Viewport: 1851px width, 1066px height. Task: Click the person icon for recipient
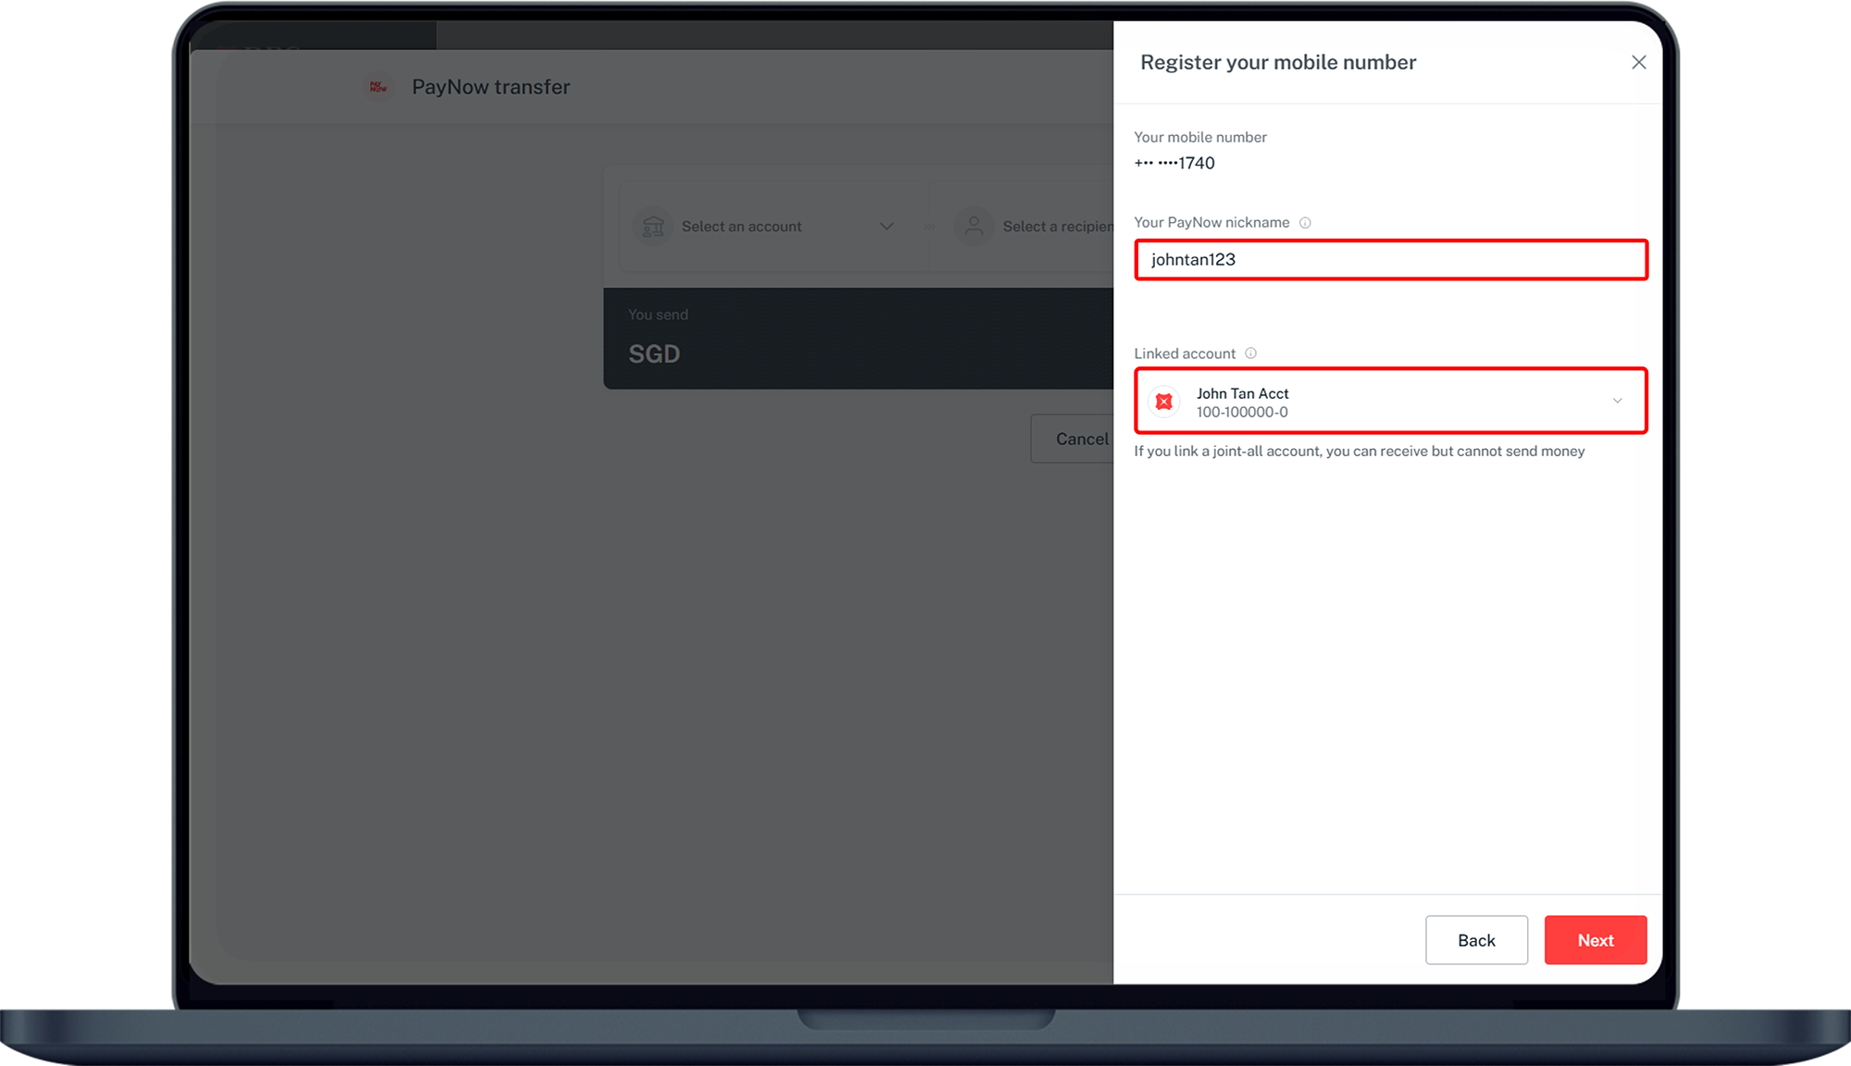coord(974,227)
